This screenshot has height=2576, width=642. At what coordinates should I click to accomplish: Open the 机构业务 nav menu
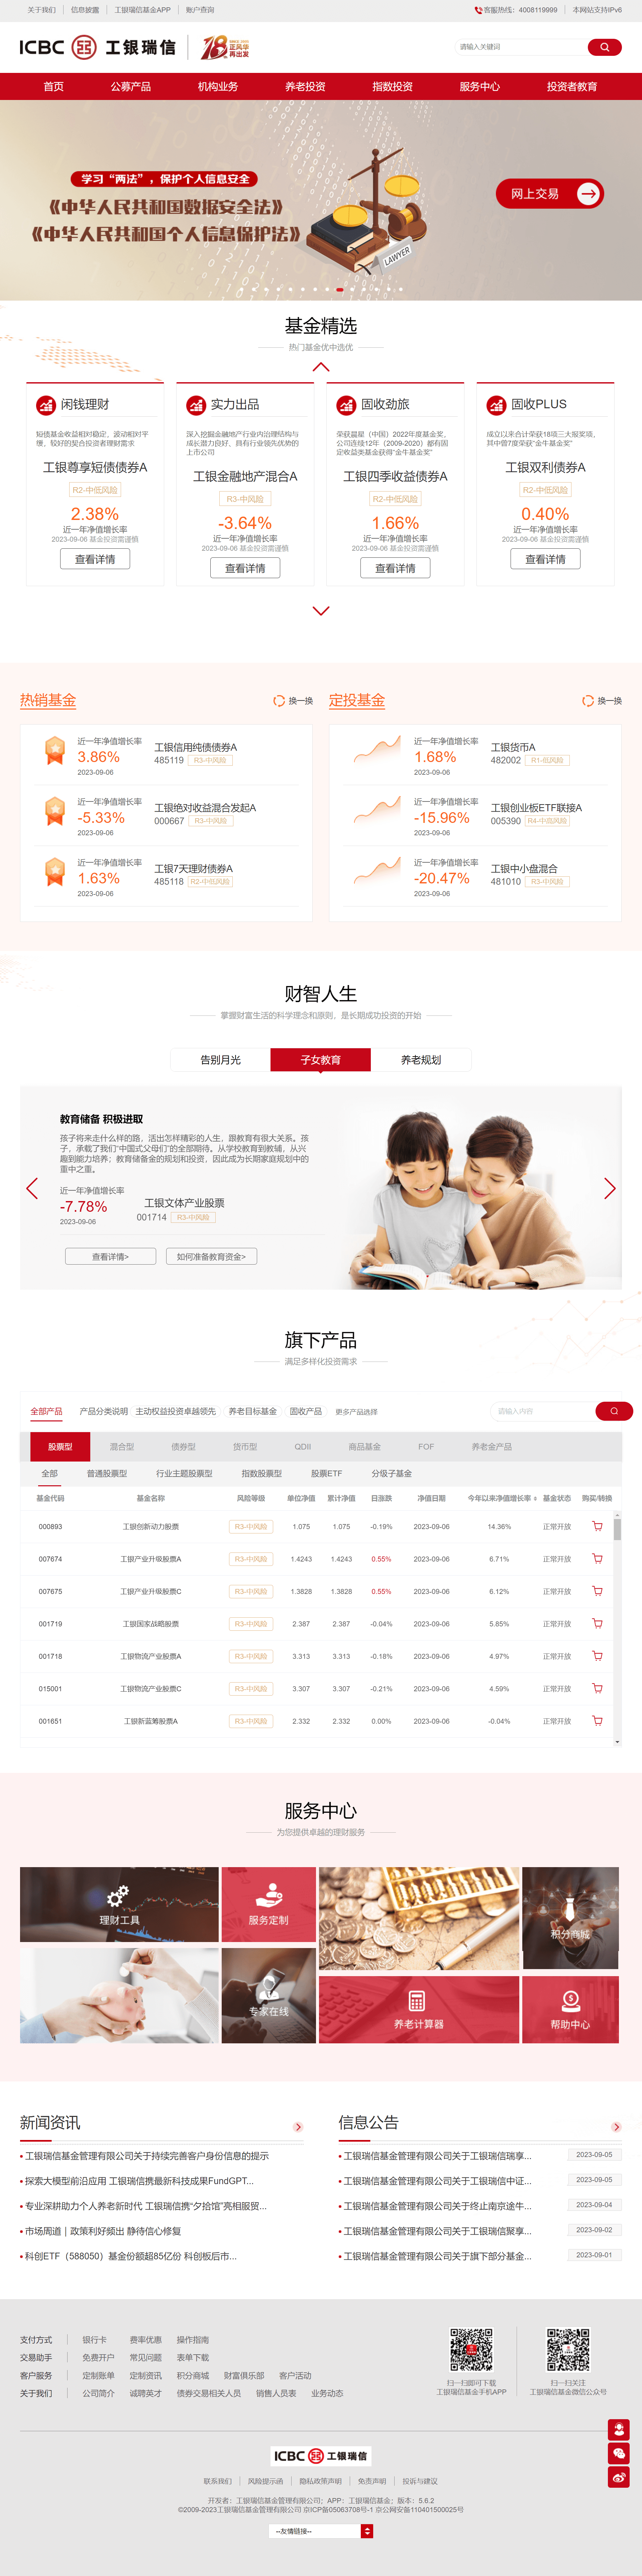tap(218, 87)
